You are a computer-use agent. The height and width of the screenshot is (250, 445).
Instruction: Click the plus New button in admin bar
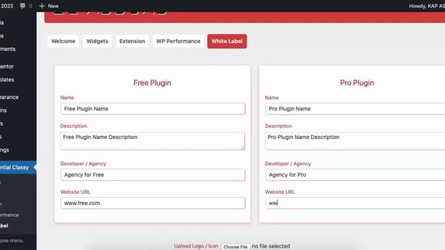[49, 6]
